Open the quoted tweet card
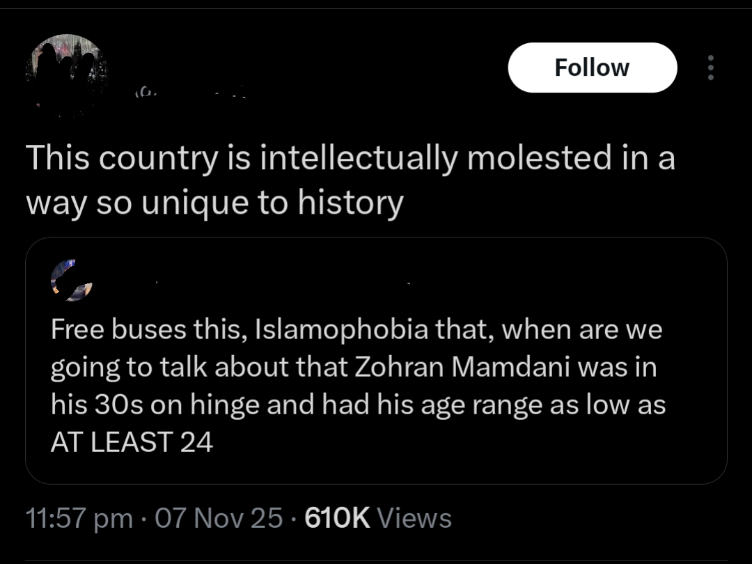This screenshot has width=752, height=564. 376,361
